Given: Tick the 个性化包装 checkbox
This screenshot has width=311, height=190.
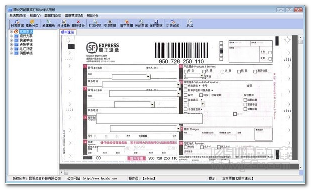Looking at the screenshot, I should point(186,109).
